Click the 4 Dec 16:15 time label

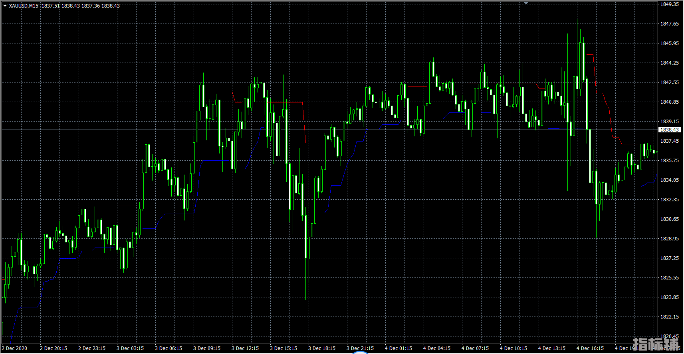coord(590,348)
